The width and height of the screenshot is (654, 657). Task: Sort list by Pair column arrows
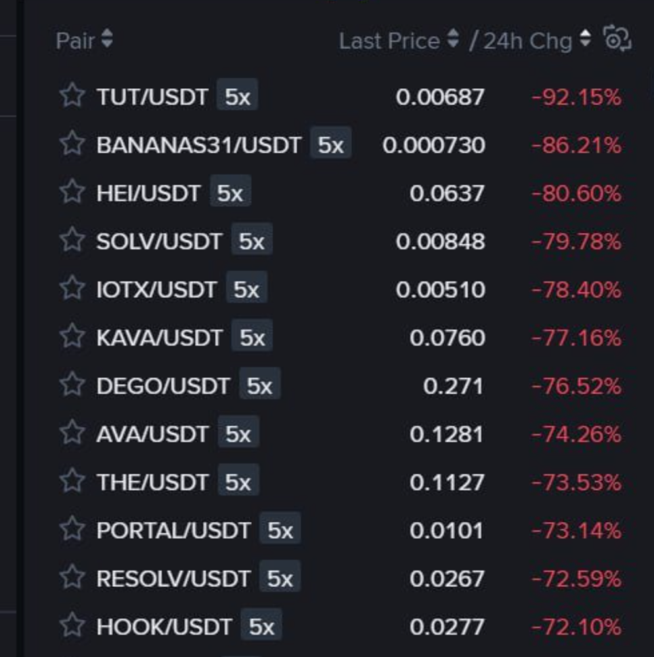click(107, 40)
